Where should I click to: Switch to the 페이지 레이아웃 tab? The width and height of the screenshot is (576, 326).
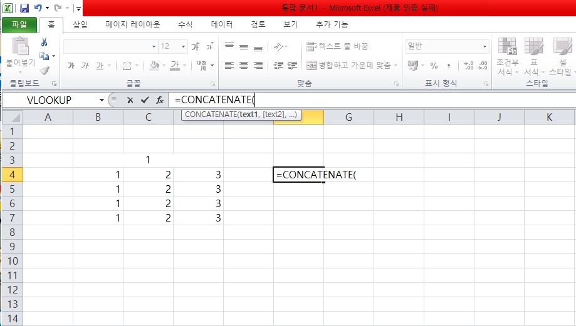click(x=133, y=24)
